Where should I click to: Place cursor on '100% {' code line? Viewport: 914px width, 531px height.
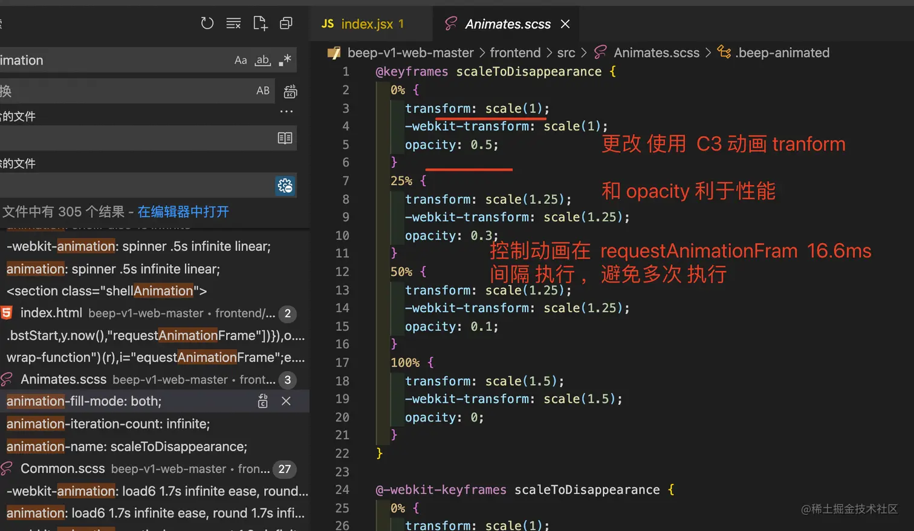pos(412,362)
